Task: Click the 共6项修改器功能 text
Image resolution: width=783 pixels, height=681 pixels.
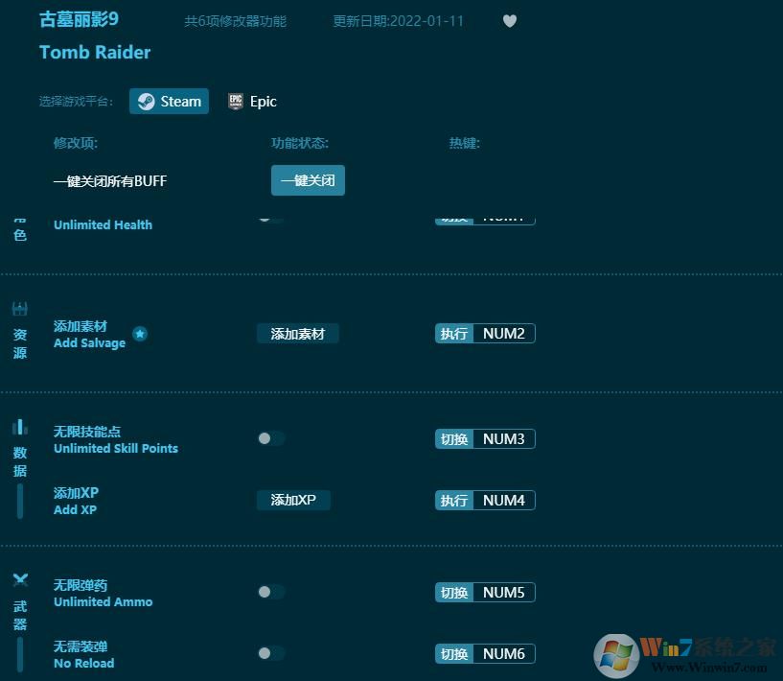Action: coord(235,21)
